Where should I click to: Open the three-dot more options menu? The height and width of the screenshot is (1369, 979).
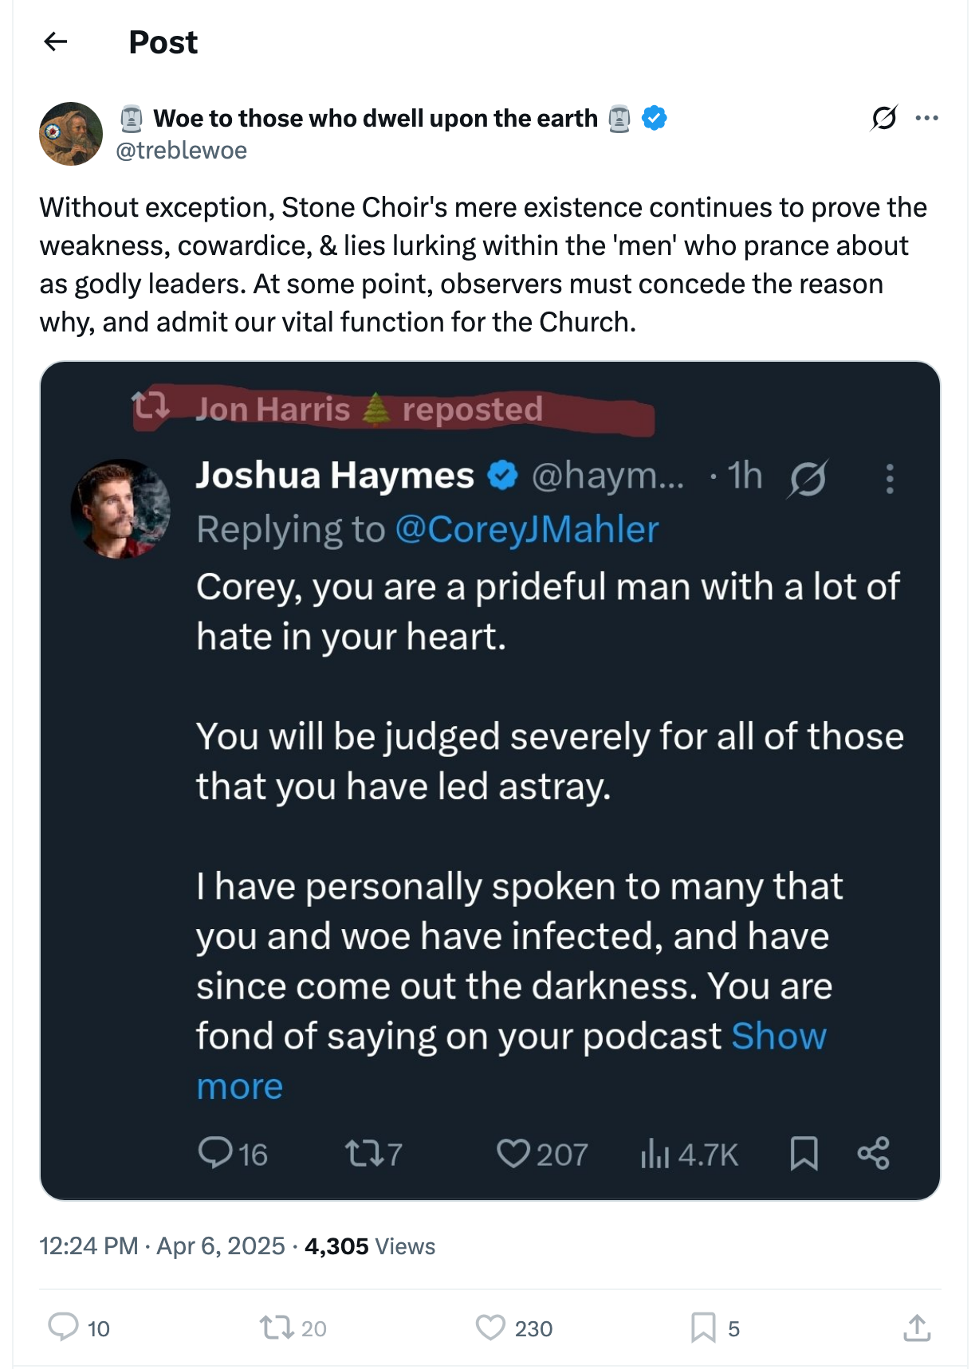pyautogui.click(x=926, y=118)
